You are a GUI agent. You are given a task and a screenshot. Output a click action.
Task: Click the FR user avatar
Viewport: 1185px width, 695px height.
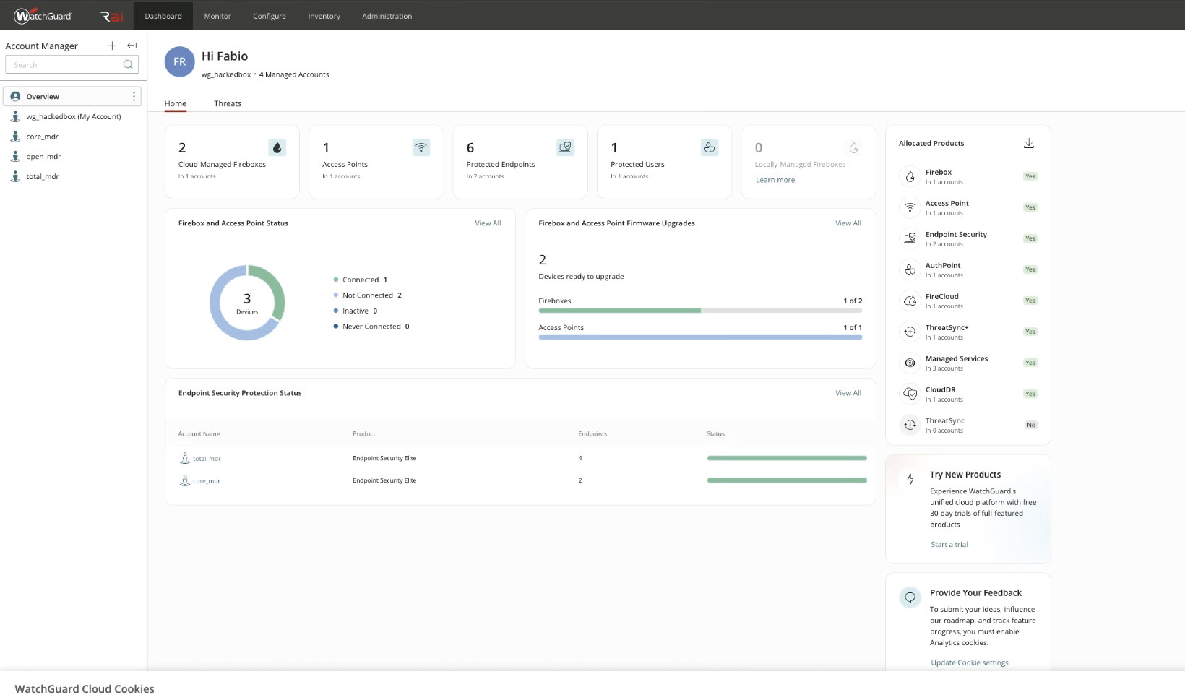[x=180, y=61]
